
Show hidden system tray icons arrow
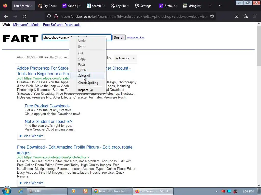click(x=217, y=191)
